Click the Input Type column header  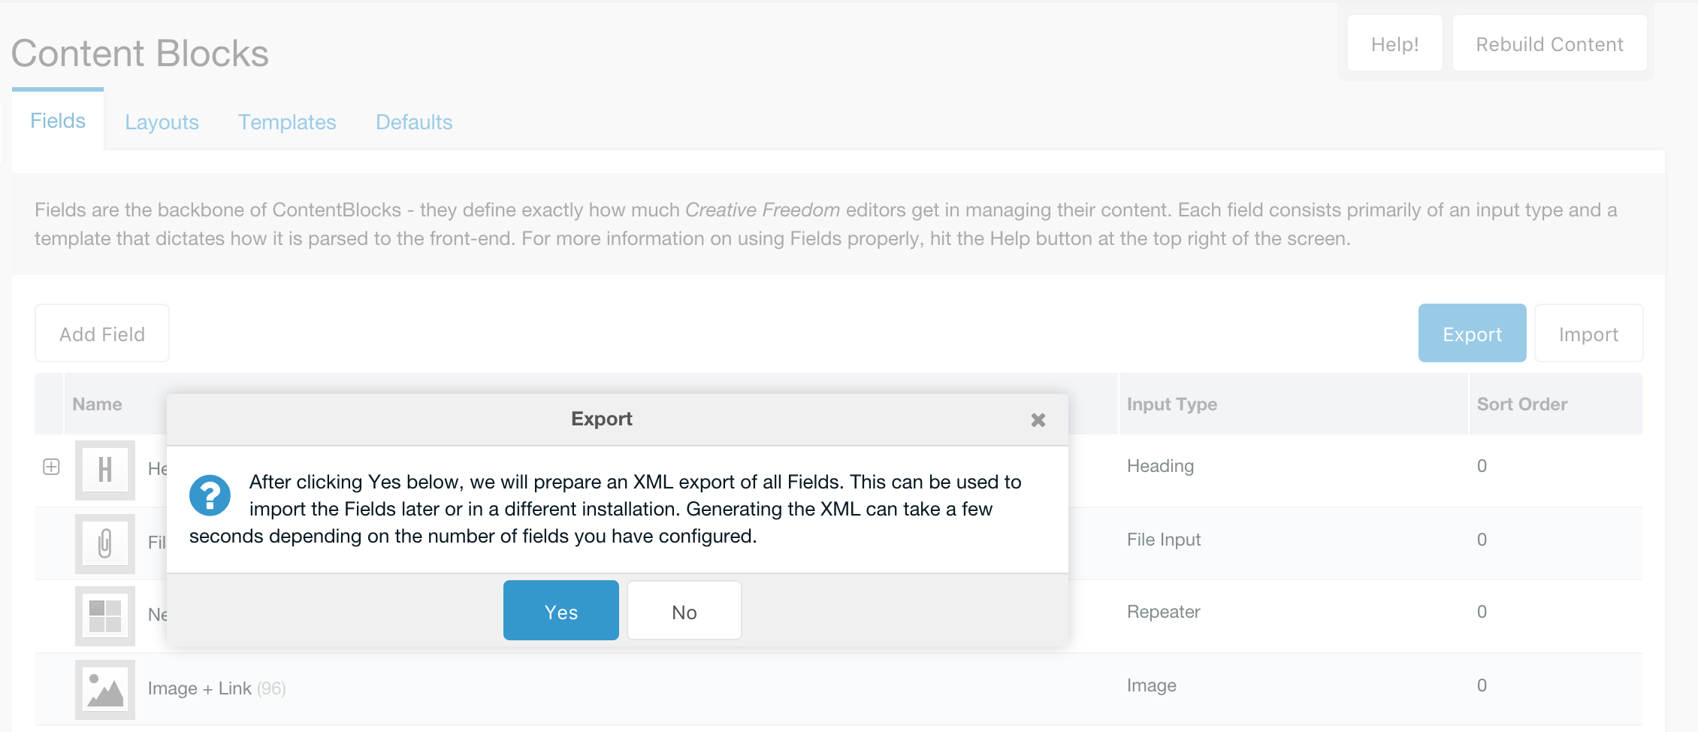[1172, 404]
